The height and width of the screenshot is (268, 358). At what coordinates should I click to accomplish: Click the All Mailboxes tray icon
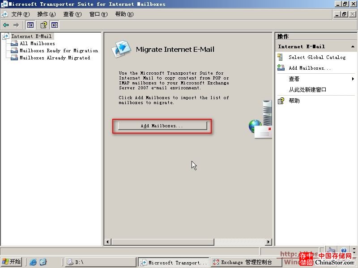point(14,43)
